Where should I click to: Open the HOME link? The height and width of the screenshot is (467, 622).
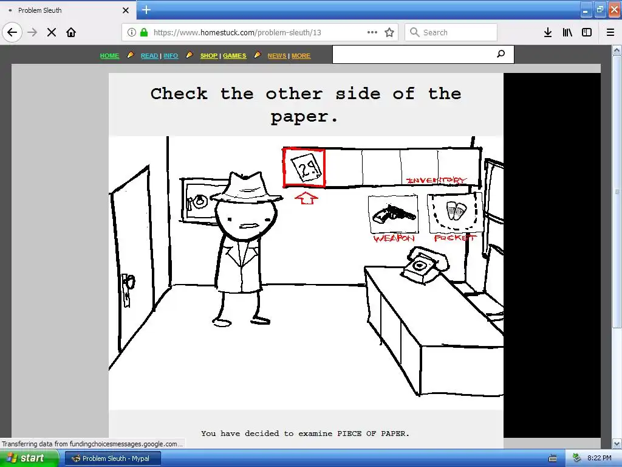click(109, 55)
